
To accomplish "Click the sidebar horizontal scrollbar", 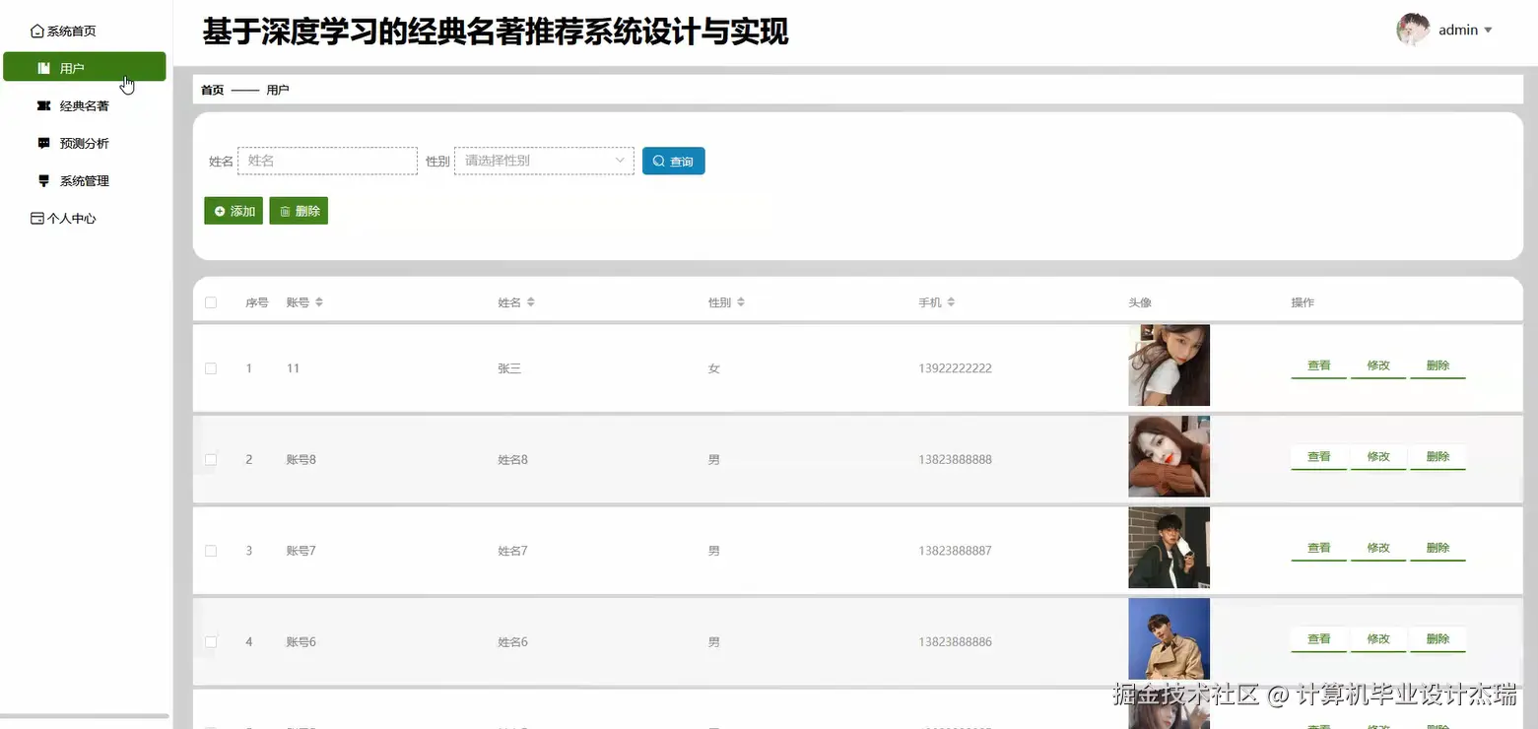I will coord(85,716).
